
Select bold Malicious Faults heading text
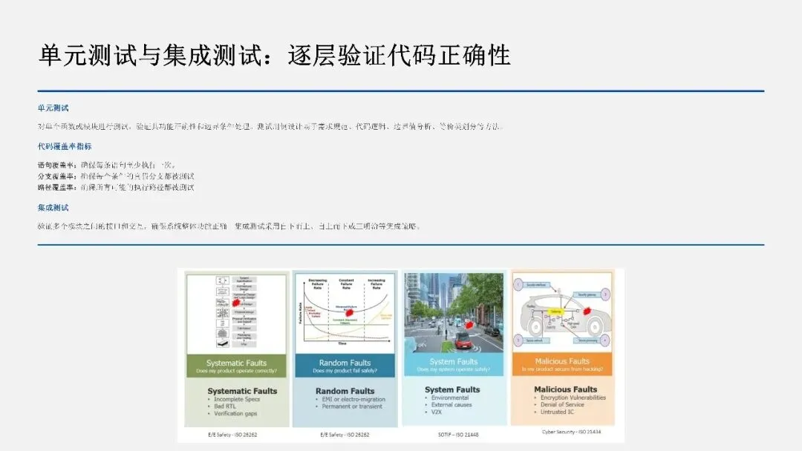point(566,389)
